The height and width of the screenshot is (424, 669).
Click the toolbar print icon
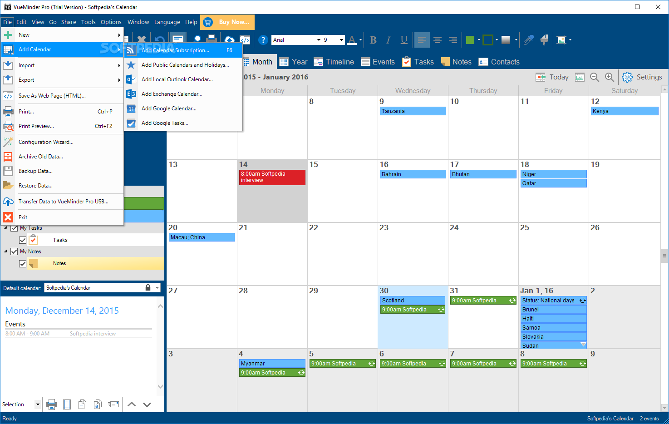pos(212,39)
